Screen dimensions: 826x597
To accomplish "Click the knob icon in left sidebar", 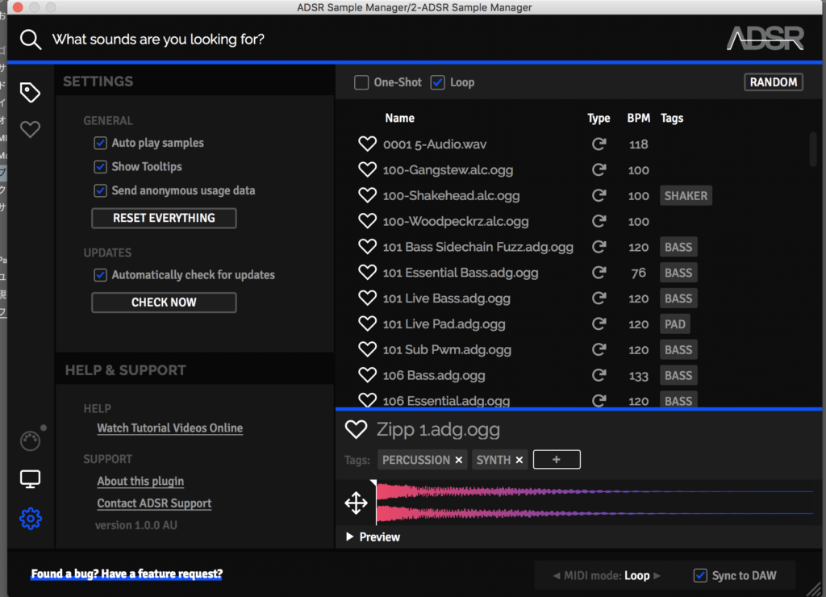I will click(30, 441).
